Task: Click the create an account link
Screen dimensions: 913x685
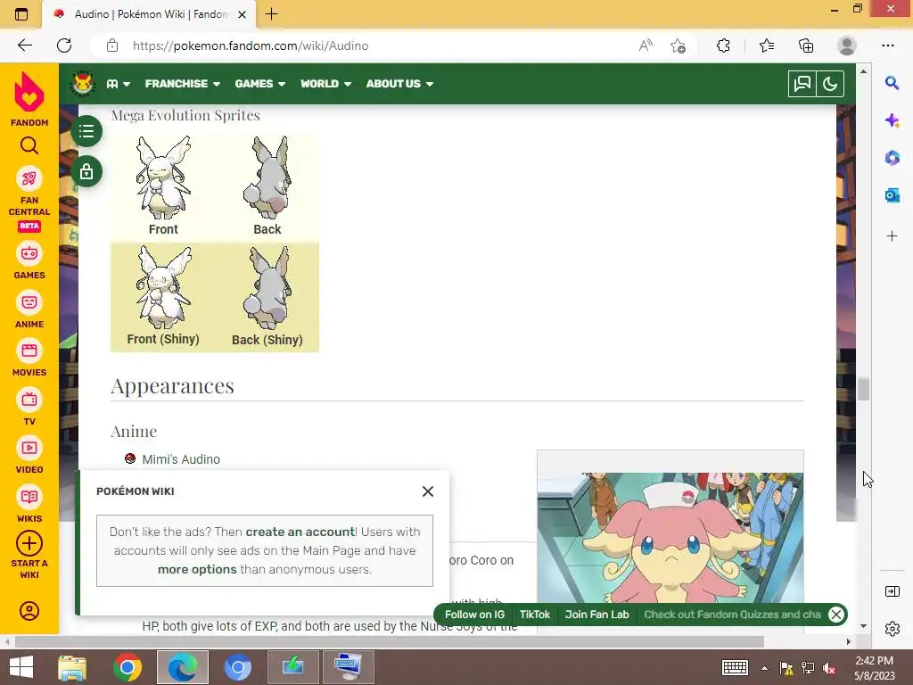Action: coord(300,532)
